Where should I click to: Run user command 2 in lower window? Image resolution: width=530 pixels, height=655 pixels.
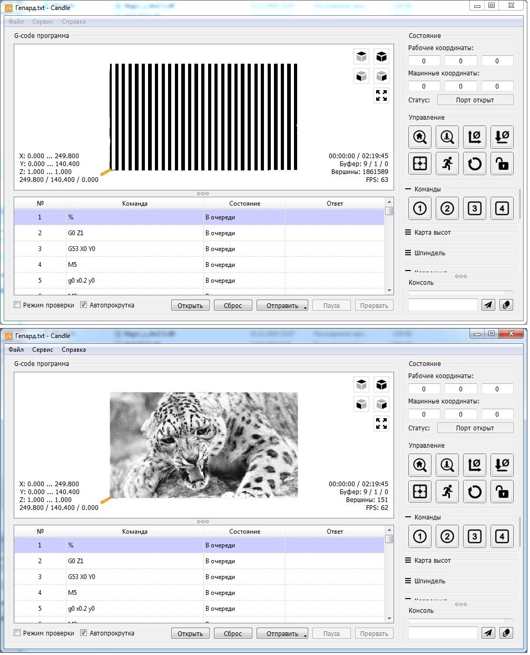pyautogui.click(x=447, y=536)
